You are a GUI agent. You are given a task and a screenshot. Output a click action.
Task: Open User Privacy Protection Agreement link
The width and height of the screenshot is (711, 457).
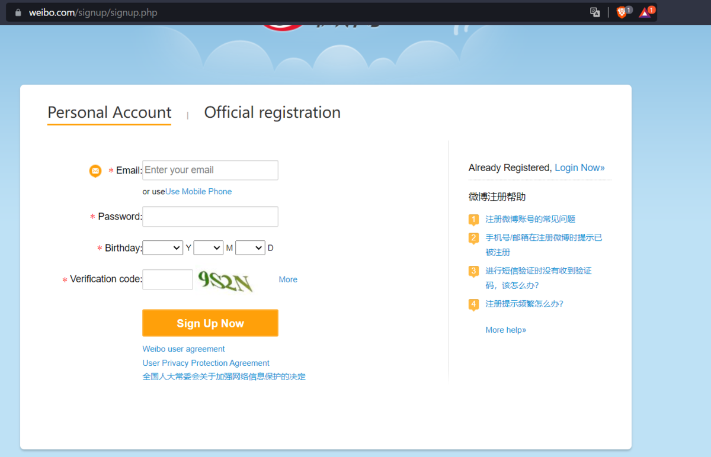click(206, 363)
